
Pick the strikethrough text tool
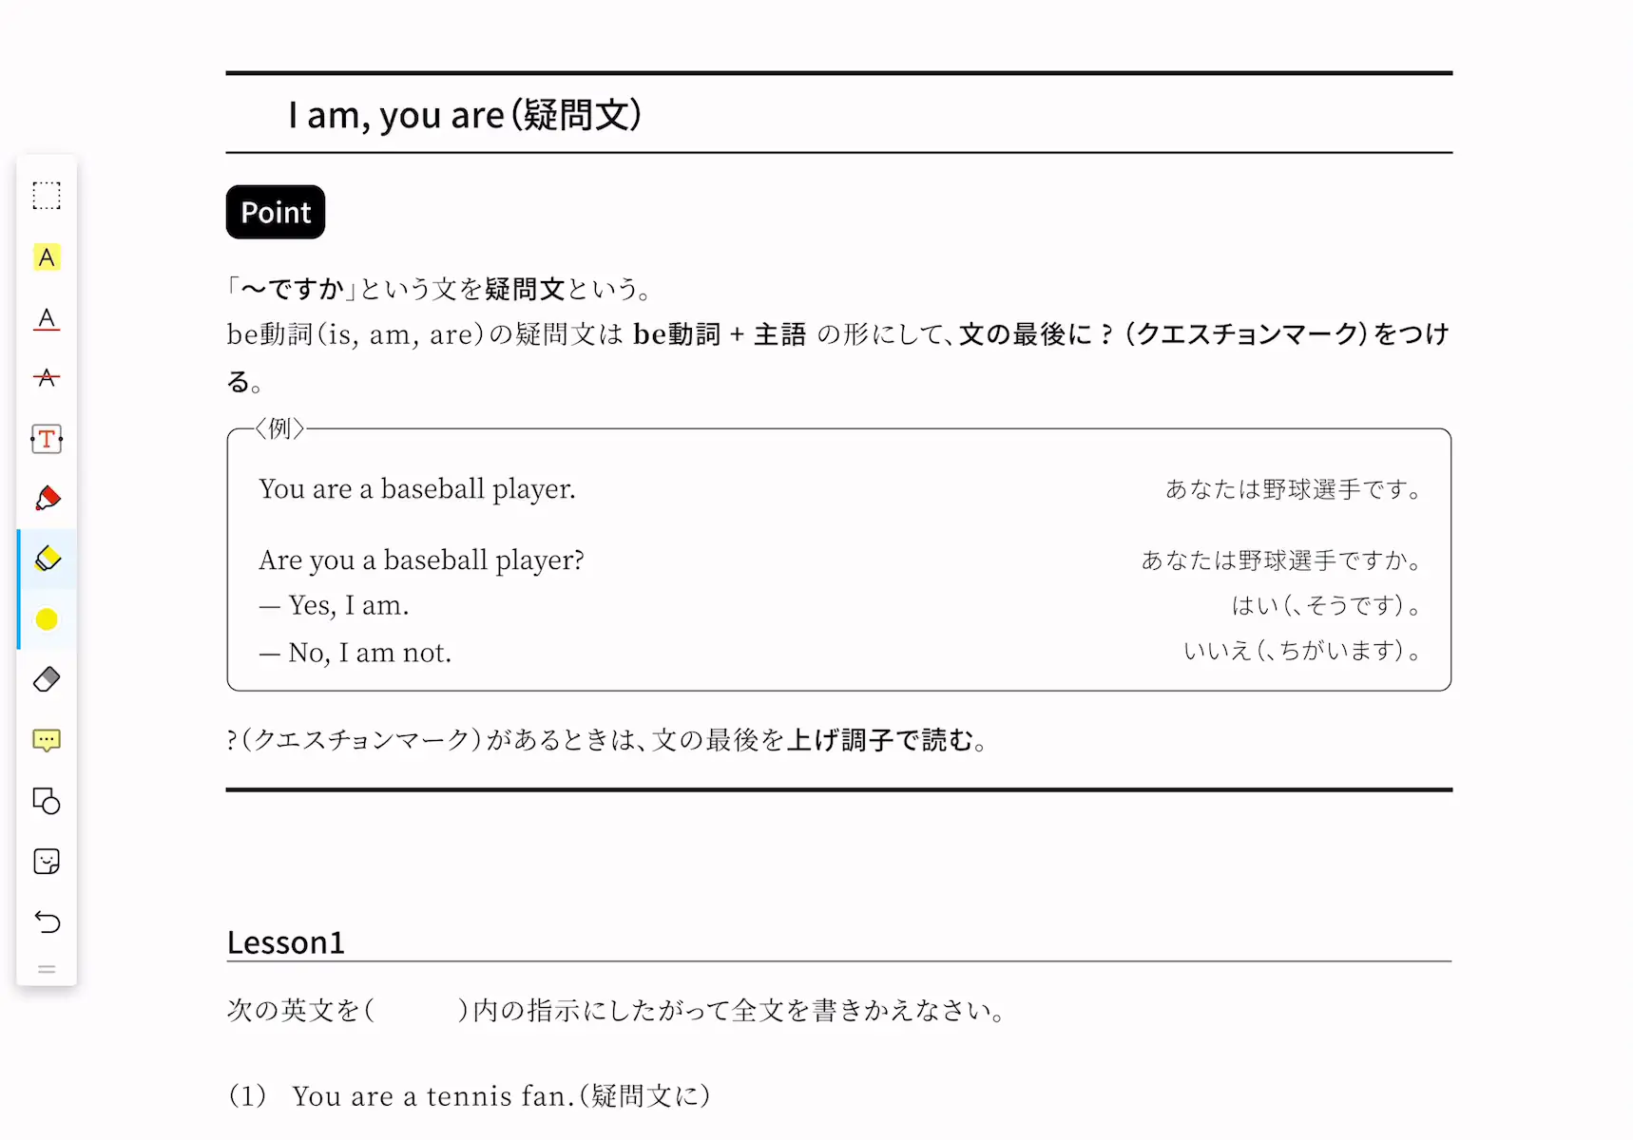click(x=47, y=378)
